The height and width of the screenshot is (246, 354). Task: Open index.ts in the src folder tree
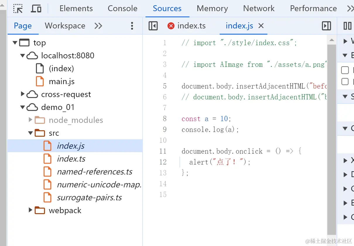[x=71, y=159]
